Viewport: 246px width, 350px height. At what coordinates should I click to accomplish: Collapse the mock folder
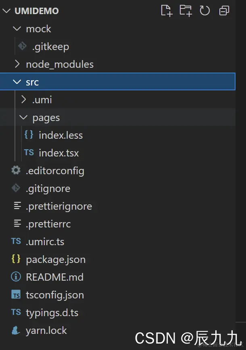17,29
